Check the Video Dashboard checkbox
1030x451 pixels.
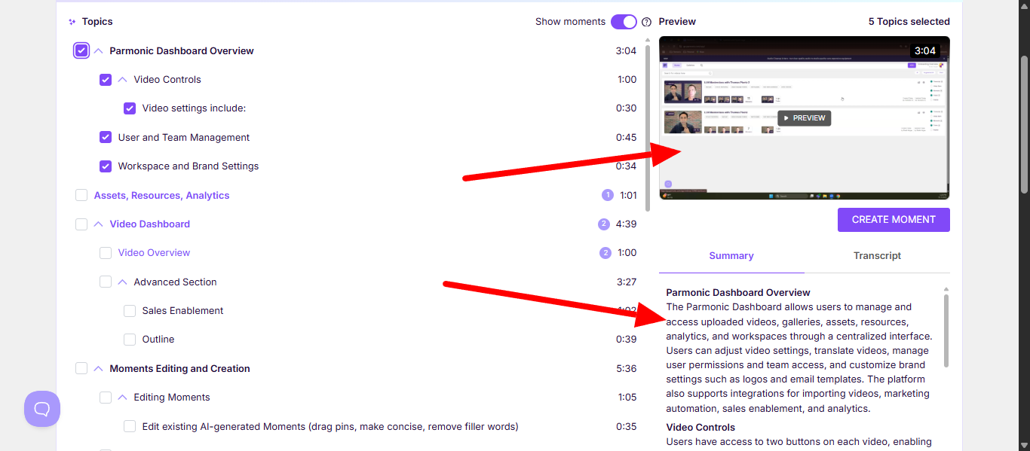point(81,224)
